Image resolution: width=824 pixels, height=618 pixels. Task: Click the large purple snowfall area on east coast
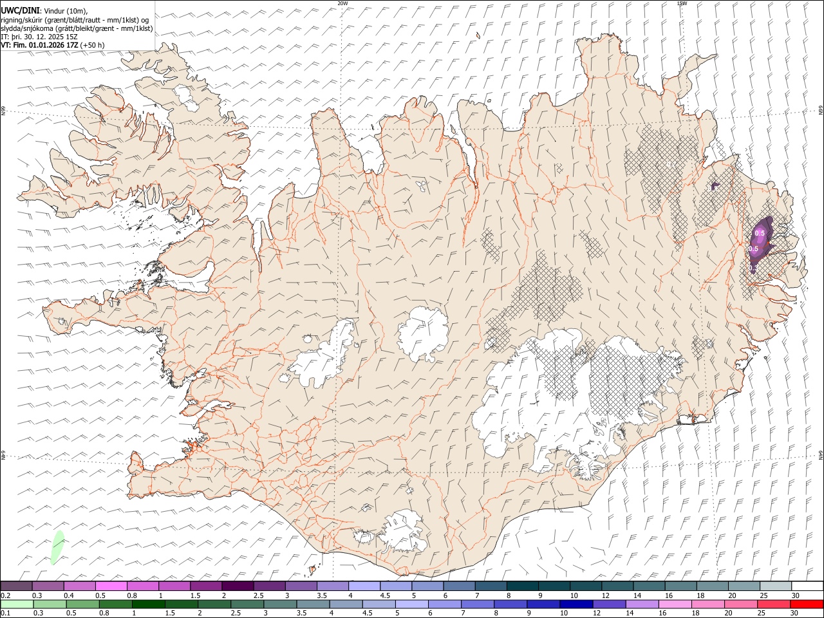pos(762,245)
